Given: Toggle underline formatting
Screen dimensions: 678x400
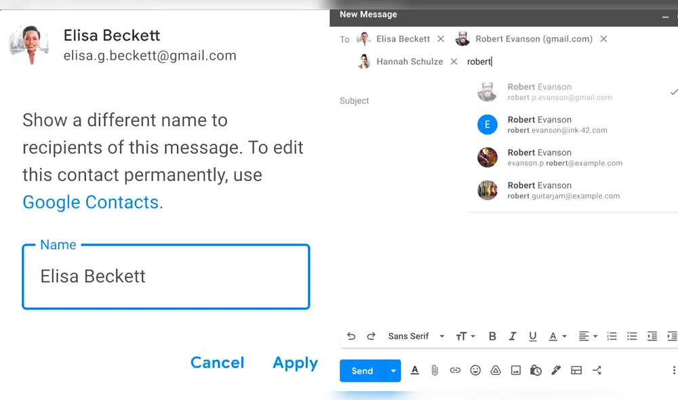Looking at the screenshot, I should coord(533,336).
